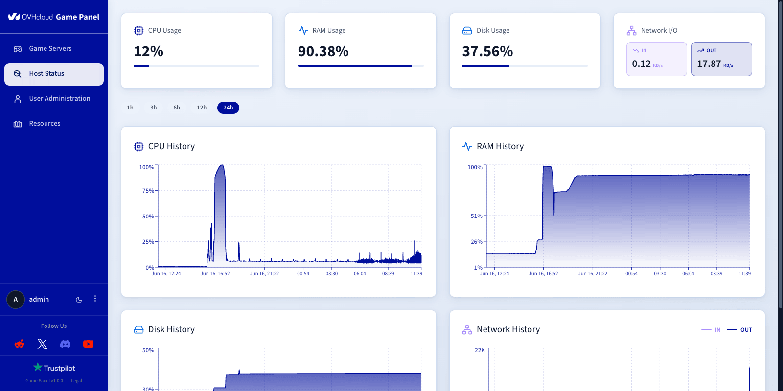Click the Game Panel v1.0.0 version text

point(44,381)
